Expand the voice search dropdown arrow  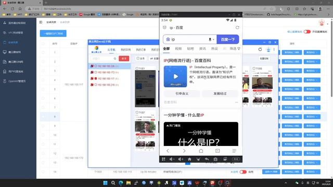213,39
